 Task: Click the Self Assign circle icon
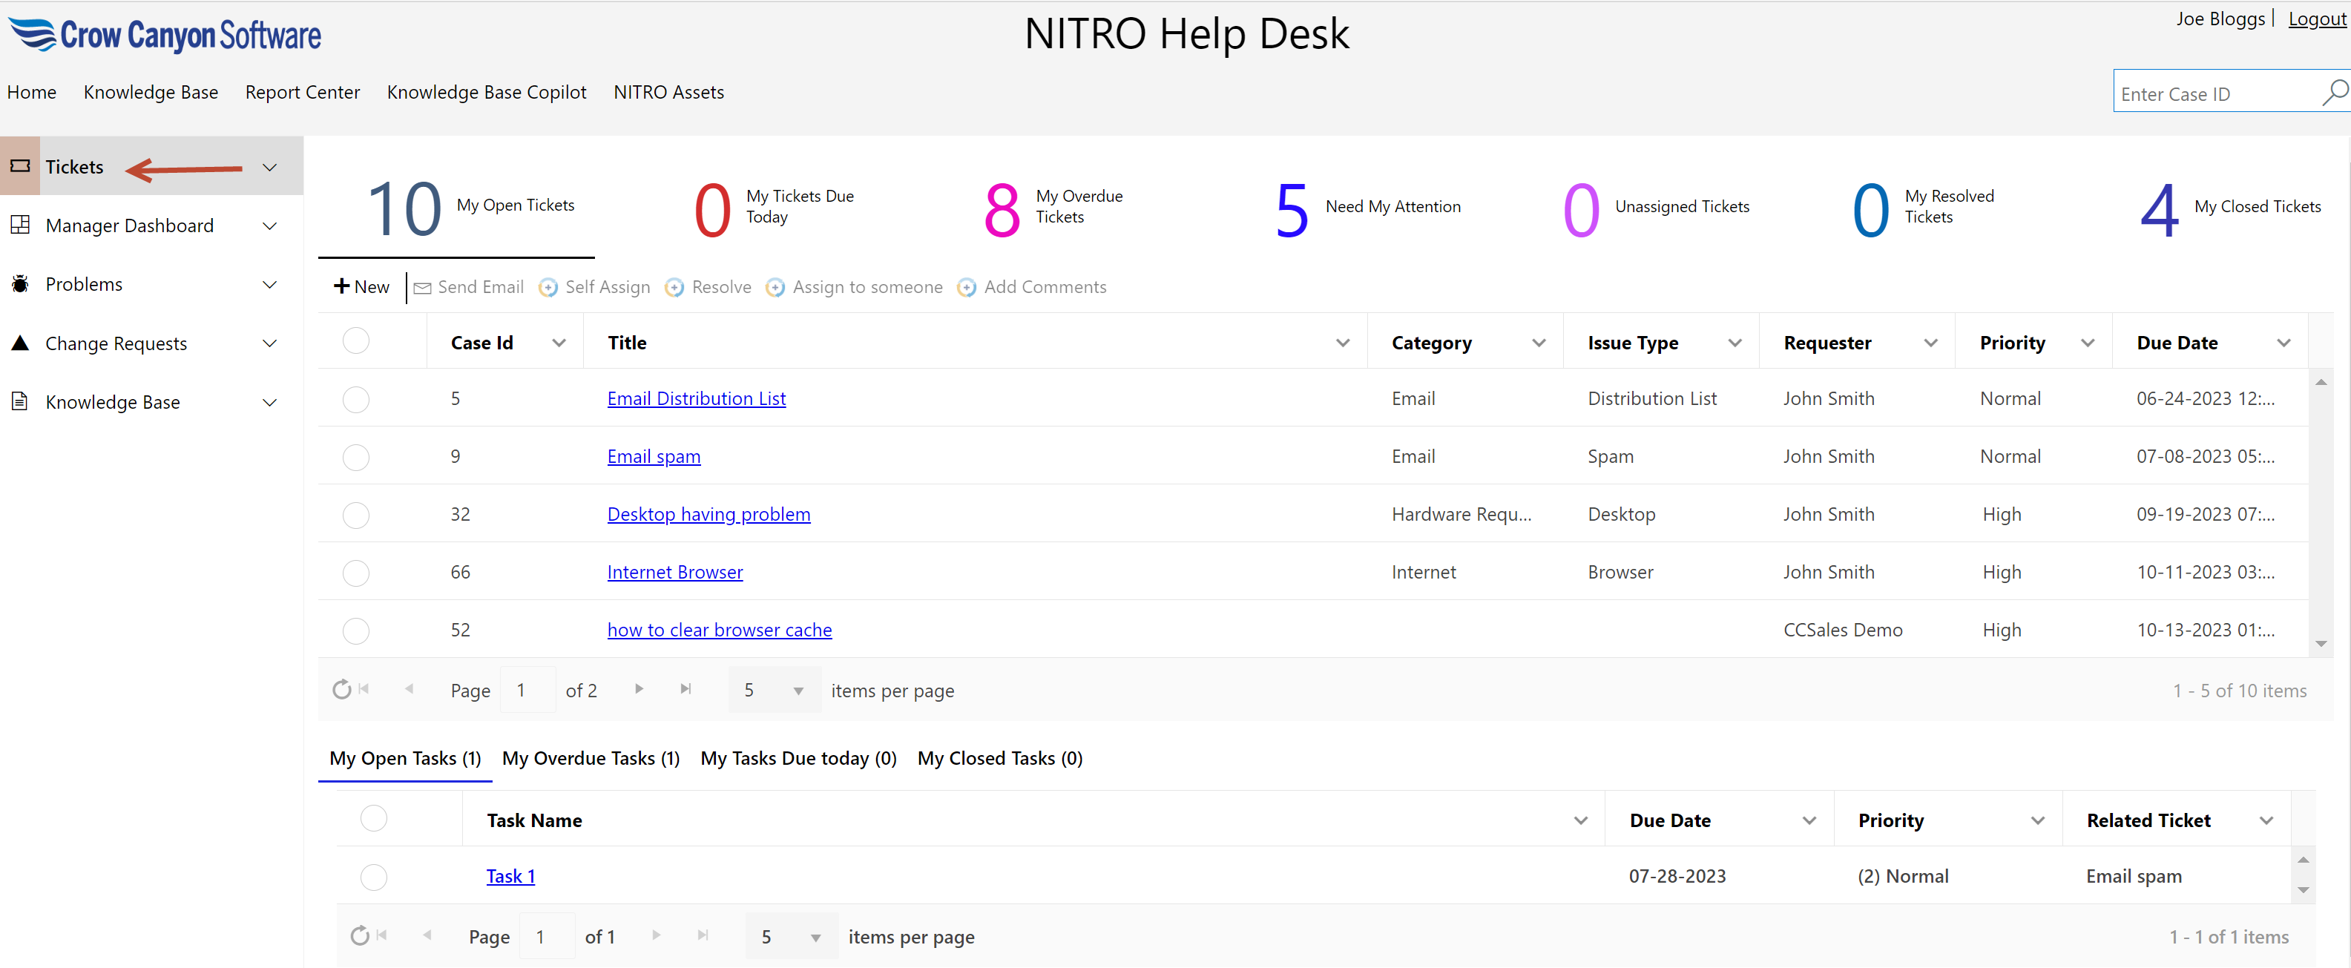[x=548, y=287]
